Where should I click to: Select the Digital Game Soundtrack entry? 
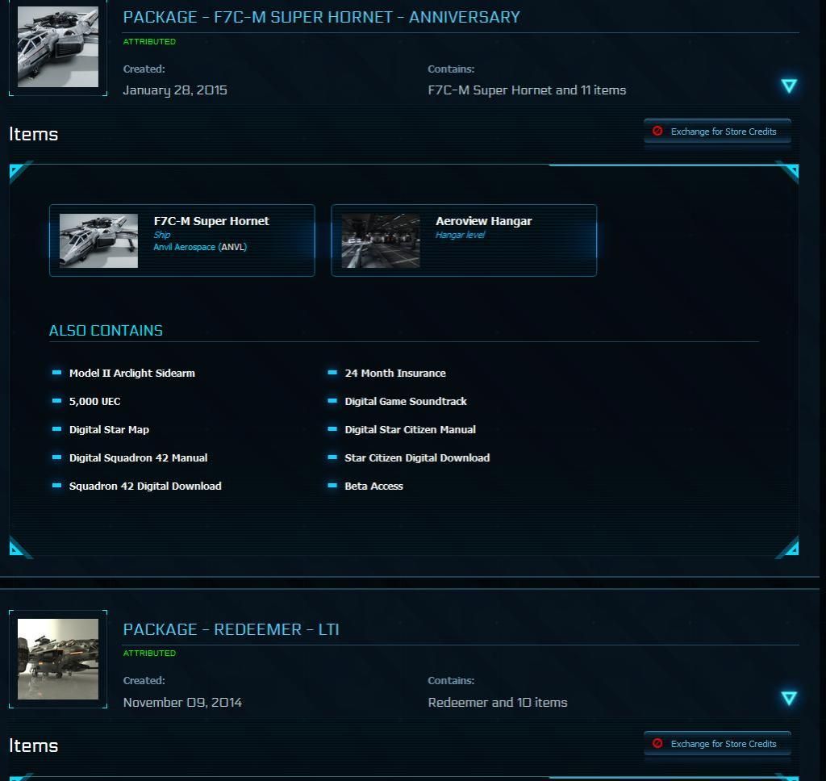405,401
